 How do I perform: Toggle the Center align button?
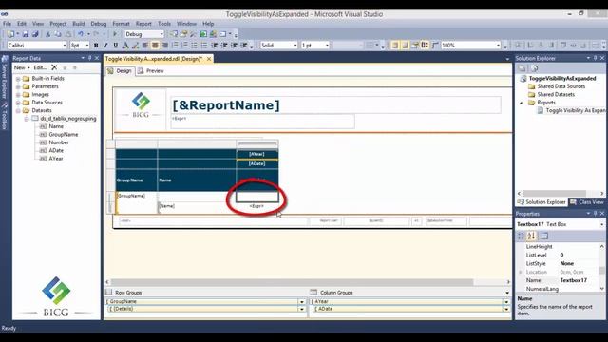click(x=155, y=46)
